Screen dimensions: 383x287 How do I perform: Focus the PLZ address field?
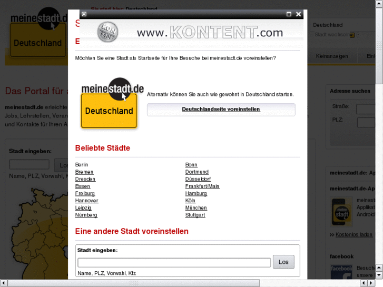(366, 123)
